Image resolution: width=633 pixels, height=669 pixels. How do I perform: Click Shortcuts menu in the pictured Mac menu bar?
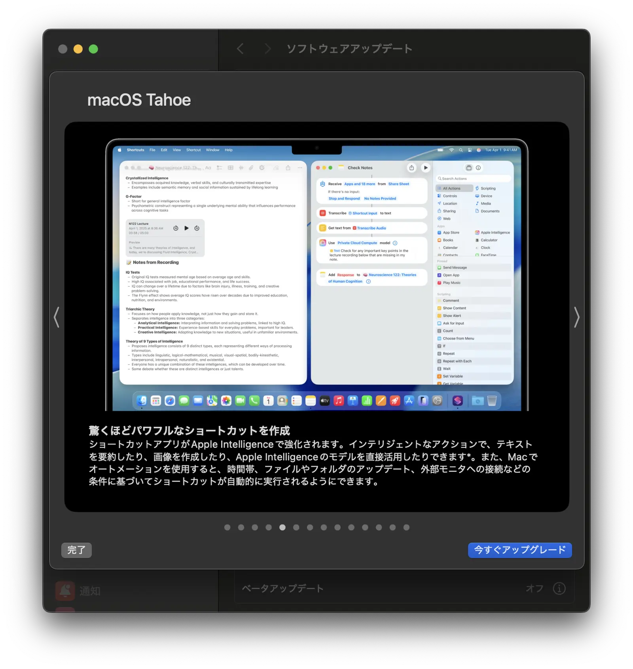coord(135,150)
